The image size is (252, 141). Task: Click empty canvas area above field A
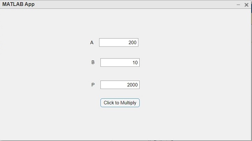[x=119, y=24]
